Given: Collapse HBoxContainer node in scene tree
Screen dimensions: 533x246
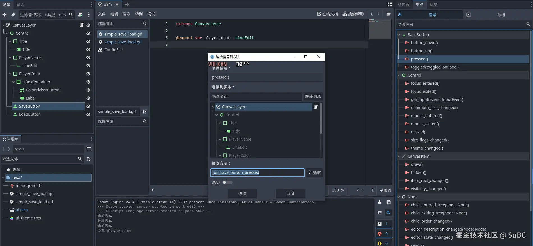Looking at the screenshot, I should tap(13, 82).
